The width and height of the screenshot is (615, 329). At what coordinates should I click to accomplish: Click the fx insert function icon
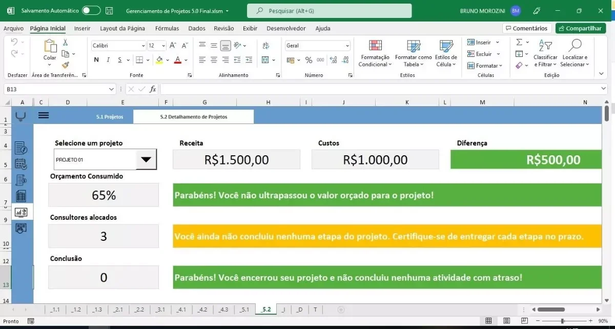pyautogui.click(x=153, y=89)
